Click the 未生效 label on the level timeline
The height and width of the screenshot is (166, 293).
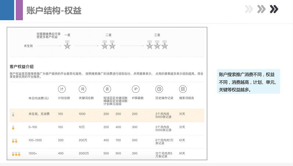[x=29, y=46]
